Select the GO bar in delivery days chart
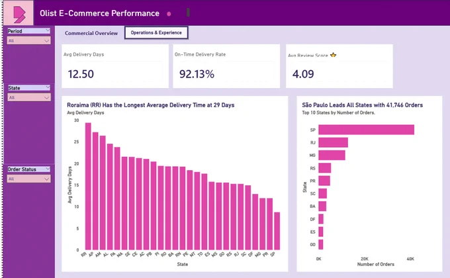 pyautogui.click(x=226, y=216)
